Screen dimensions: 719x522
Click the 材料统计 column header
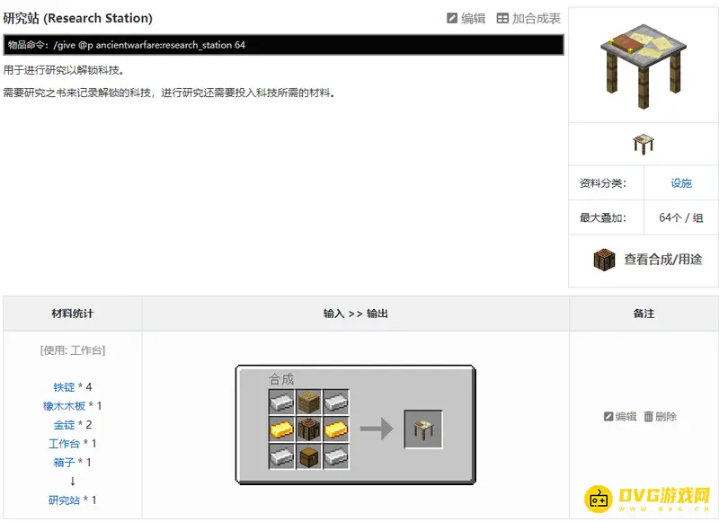click(73, 314)
